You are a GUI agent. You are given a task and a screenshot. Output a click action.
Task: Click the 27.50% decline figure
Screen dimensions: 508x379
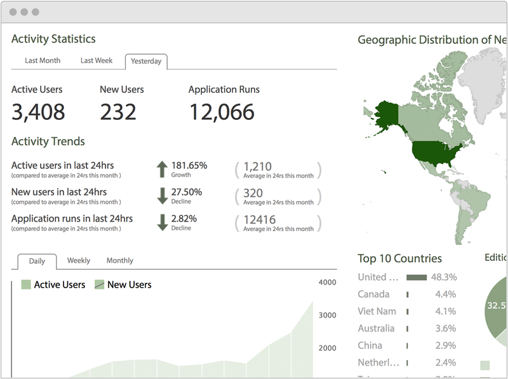coord(187,192)
